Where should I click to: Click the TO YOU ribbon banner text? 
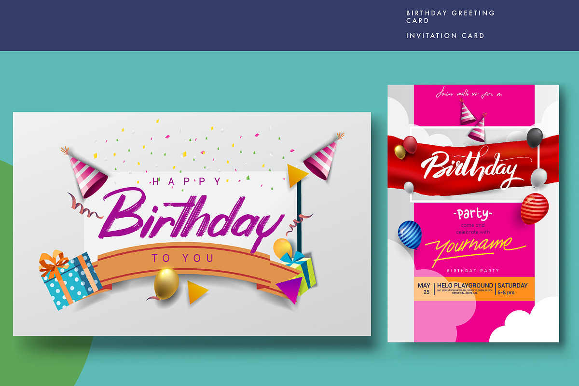(x=182, y=258)
